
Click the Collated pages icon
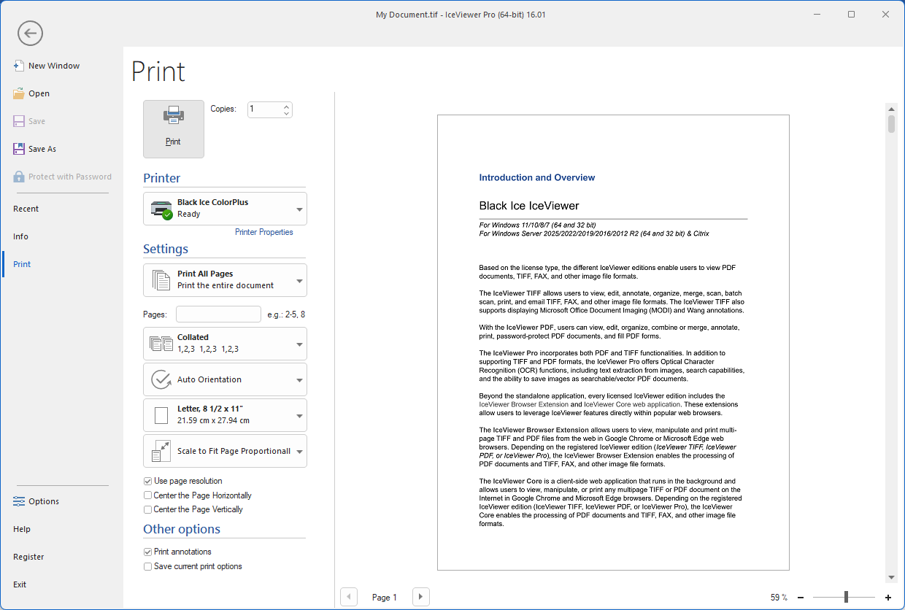[161, 344]
